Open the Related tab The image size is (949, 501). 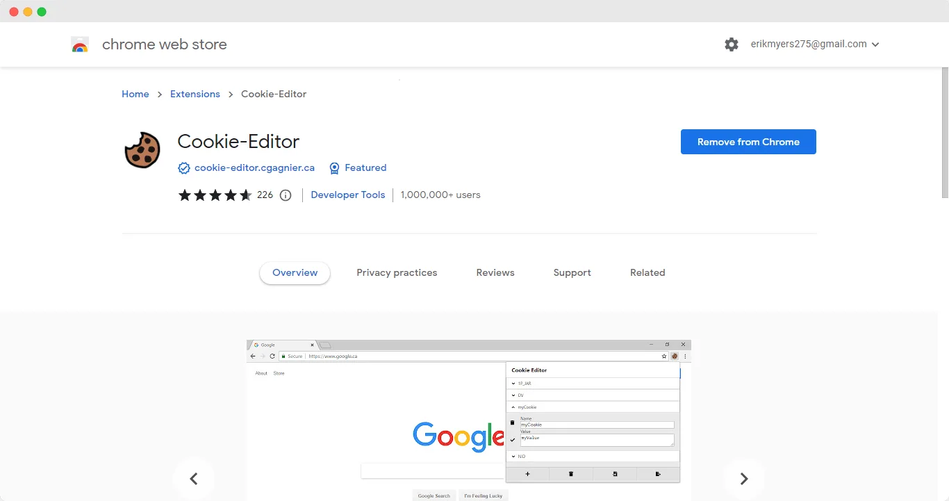pyautogui.click(x=647, y=272)
